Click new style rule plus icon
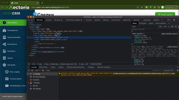 point(169,27)
